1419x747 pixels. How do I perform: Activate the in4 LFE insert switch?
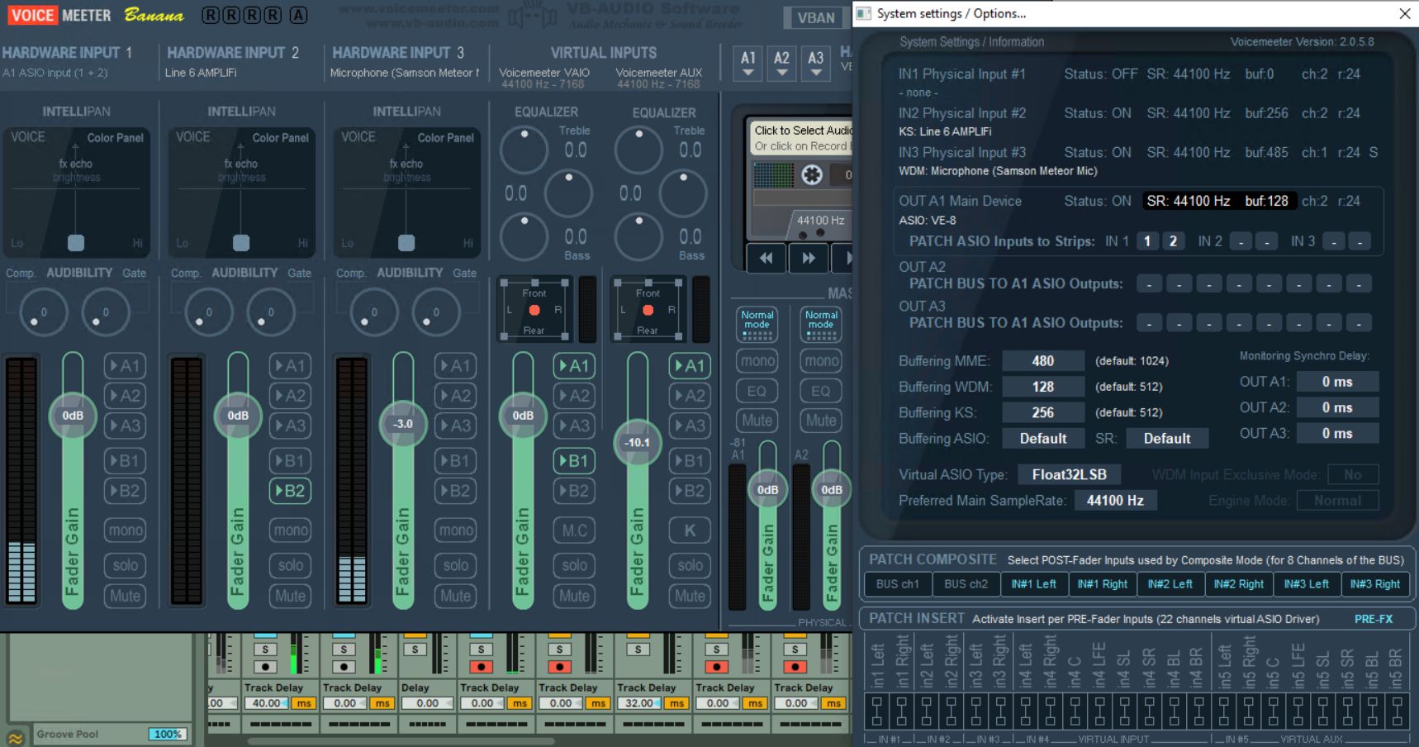coord(1099,711)
